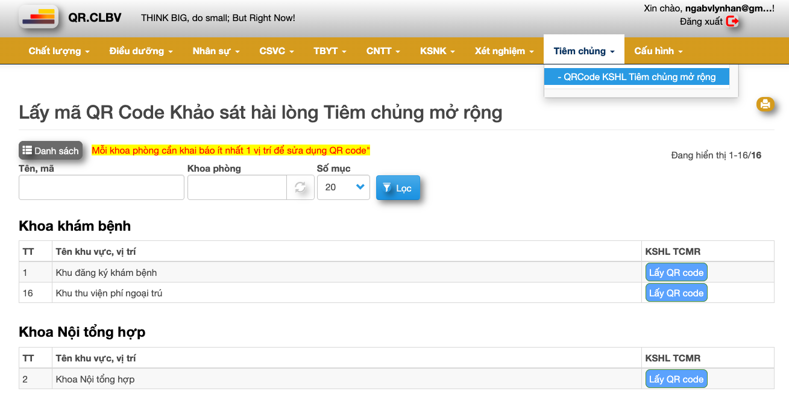This screenshot has width=789, height=406.
Task: Expand the Điều dưỡng menu
Action: 141,51
